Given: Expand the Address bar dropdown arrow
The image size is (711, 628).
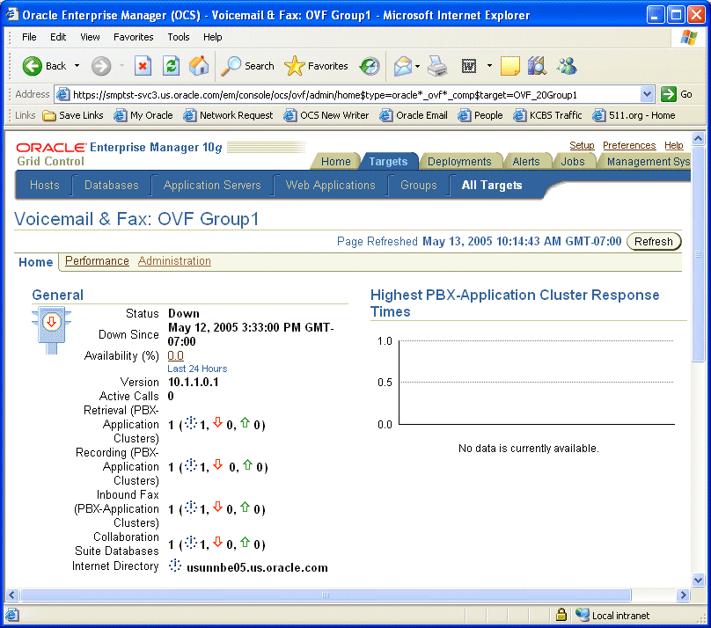Looking at the screenshot, I should pyautogui.click(x=649, y=93).
